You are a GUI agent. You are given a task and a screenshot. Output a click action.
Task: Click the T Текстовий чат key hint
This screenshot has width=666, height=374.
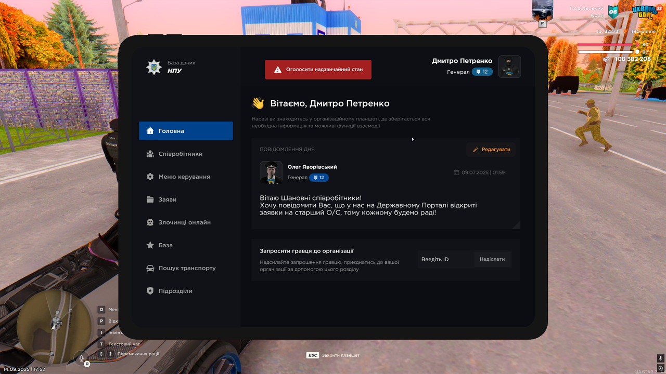pos(119,344)
